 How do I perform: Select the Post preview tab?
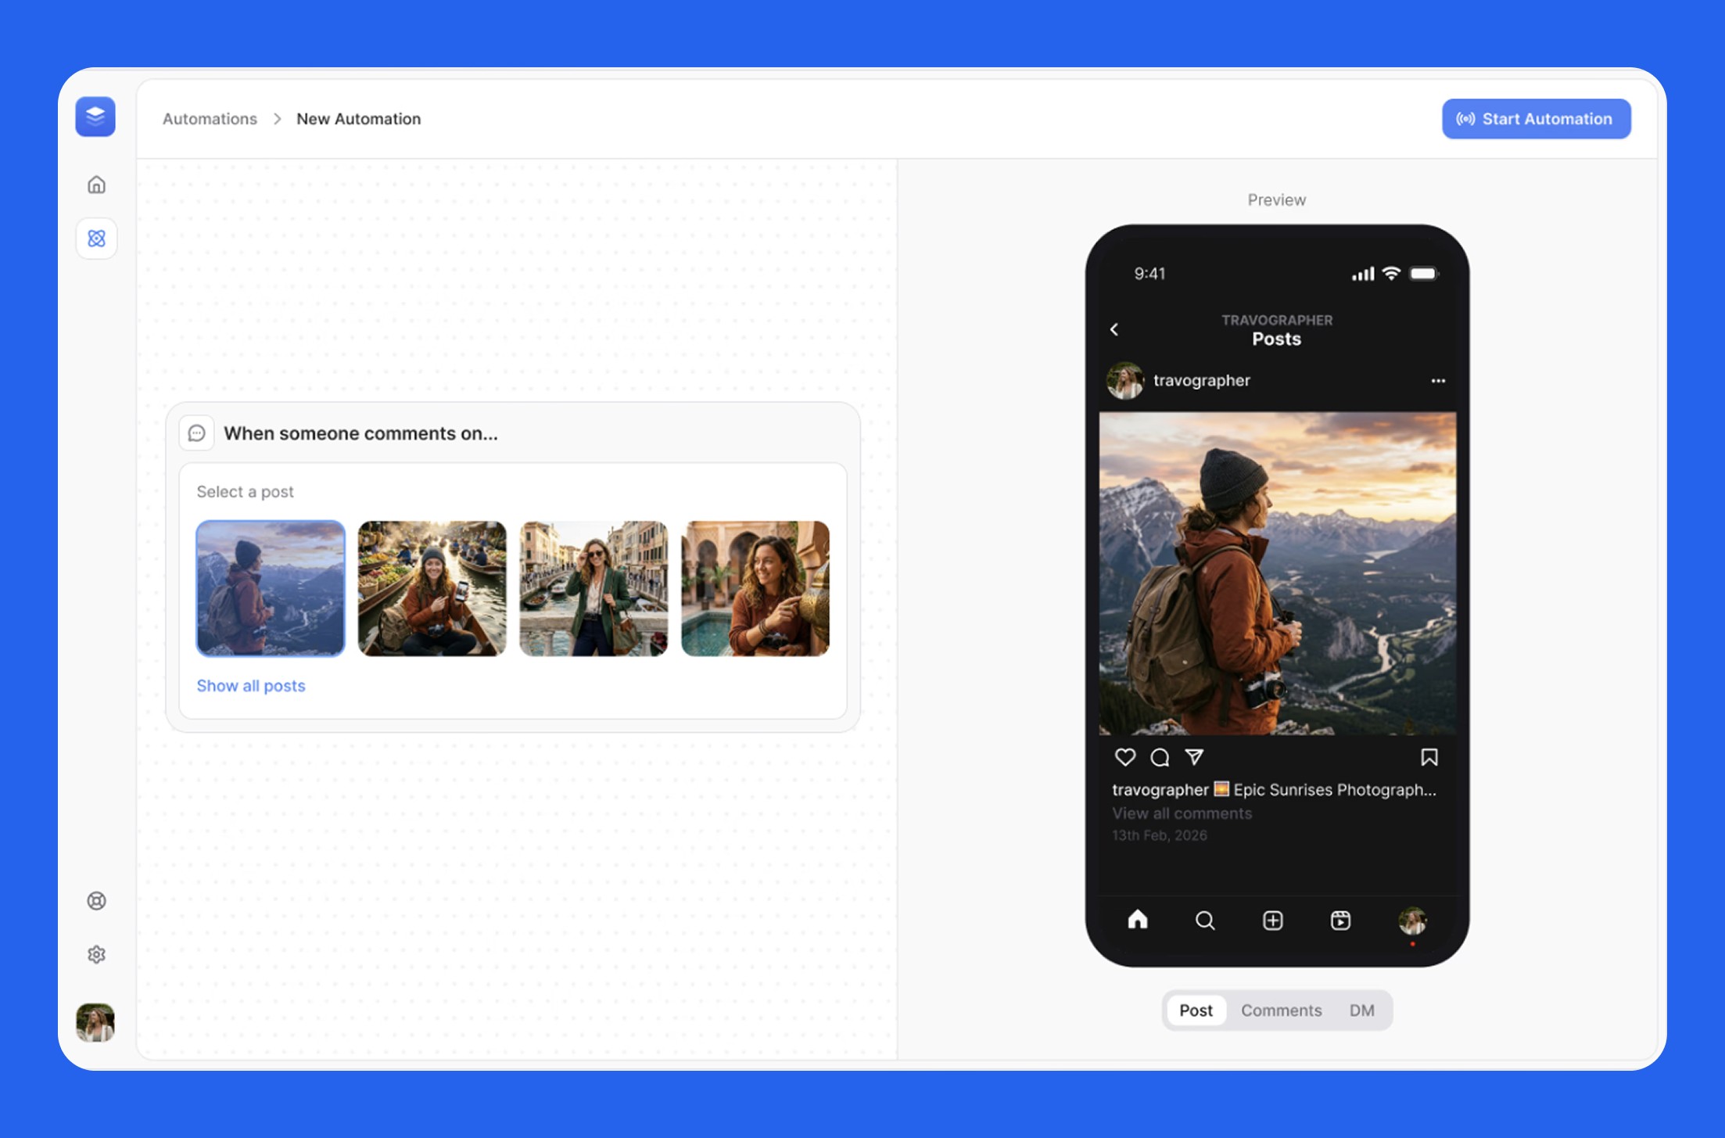coord(1196,1011)
